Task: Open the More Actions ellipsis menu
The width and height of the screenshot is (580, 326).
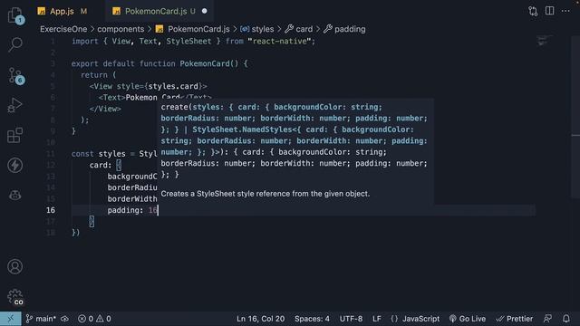Action: pyautogui.click(x=565, y=11)
